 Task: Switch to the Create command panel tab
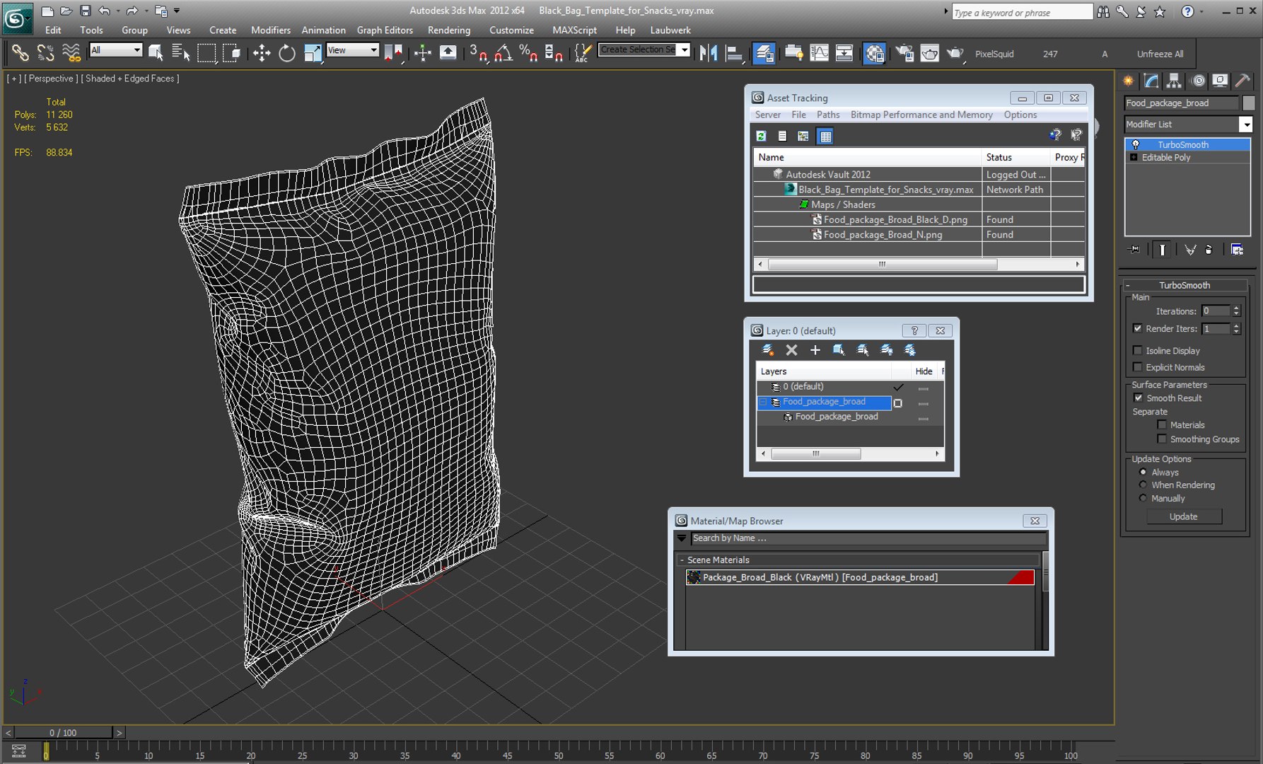[1129, 81]
